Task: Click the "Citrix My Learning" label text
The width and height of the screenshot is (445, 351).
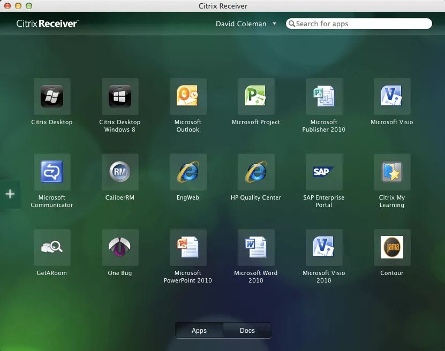Action: pyautogui.click(x=392, y=201)
